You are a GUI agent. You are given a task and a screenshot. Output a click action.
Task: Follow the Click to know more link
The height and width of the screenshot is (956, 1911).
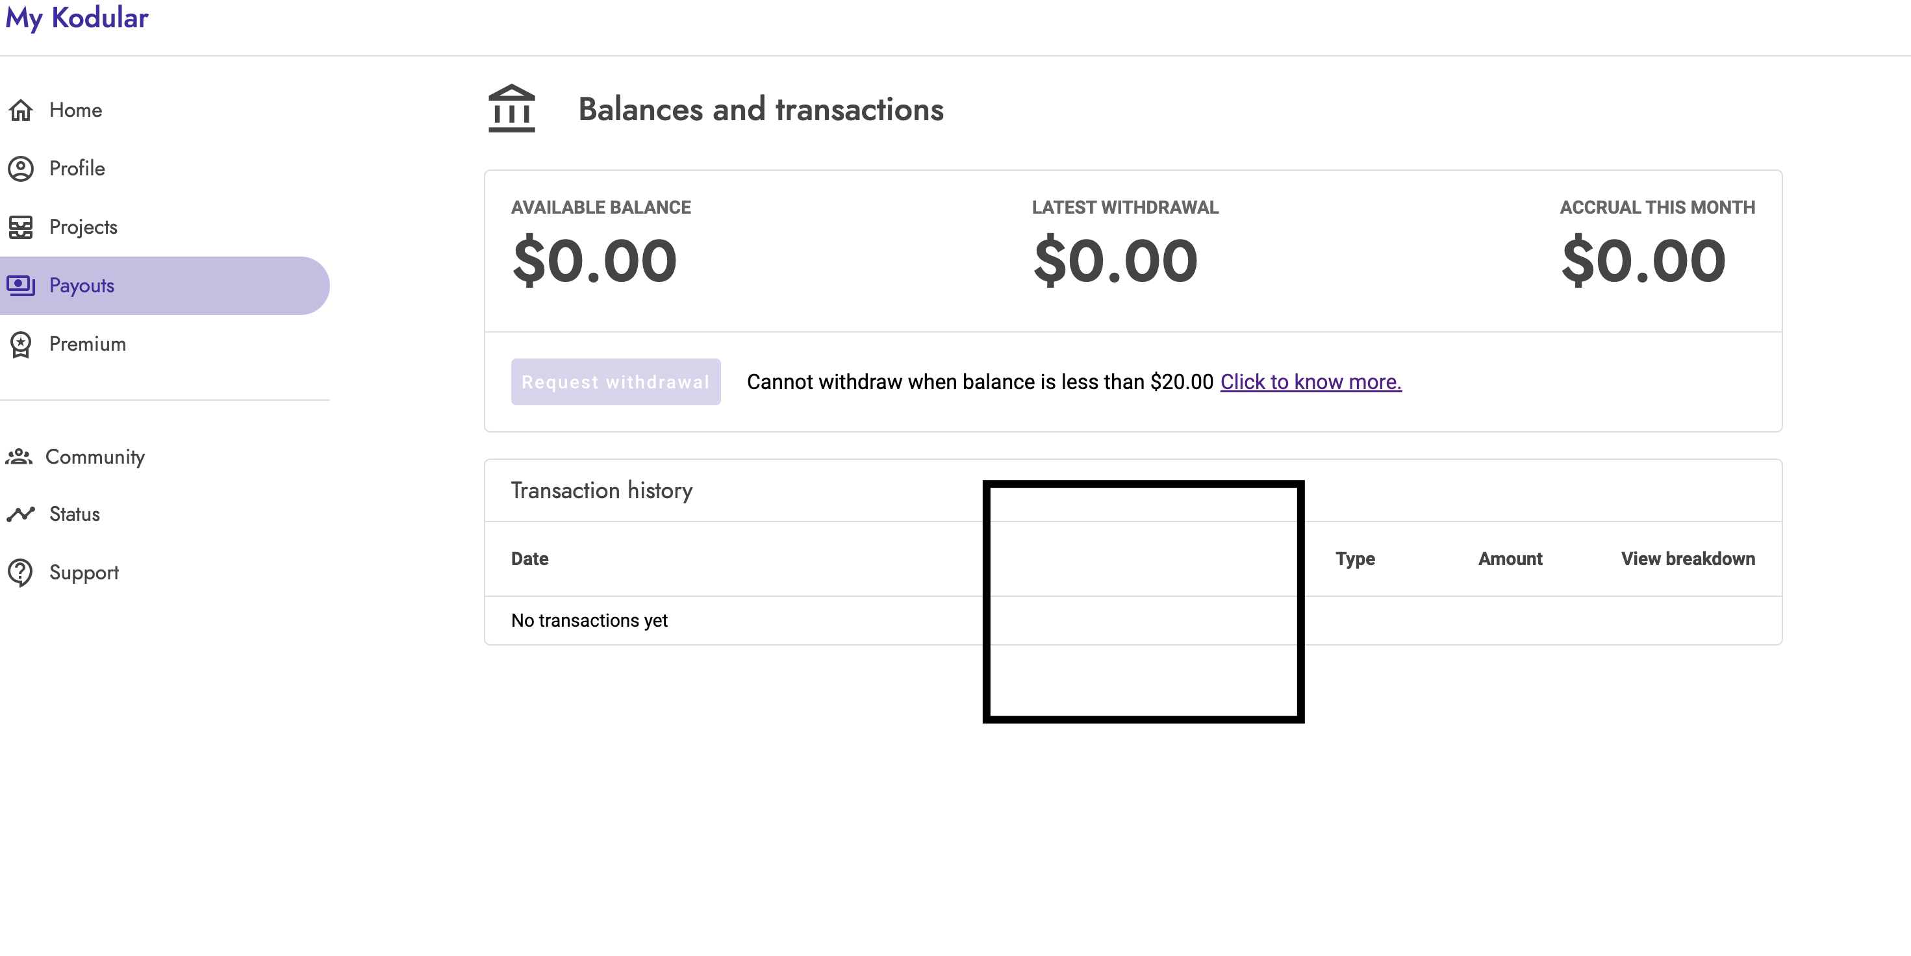click(1311, 381)
